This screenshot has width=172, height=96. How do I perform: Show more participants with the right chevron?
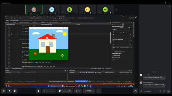tap(116, 10)
